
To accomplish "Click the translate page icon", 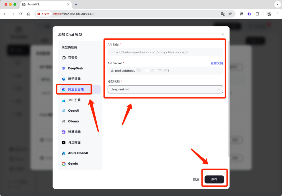I will [x=223, y=14].
